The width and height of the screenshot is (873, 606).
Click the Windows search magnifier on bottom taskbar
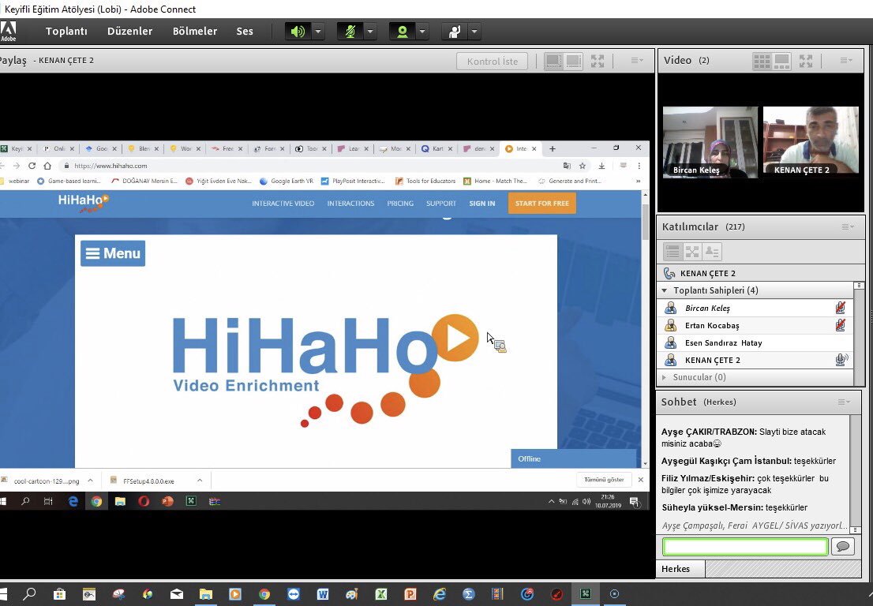click(x=29, y=593)
